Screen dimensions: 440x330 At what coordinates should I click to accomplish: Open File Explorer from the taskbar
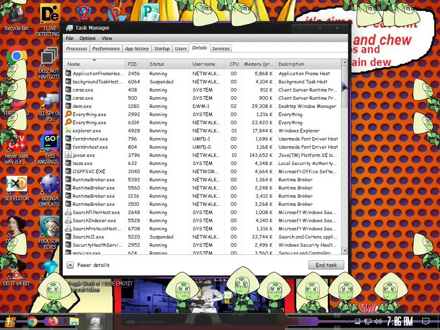click(x=74, y=321)
